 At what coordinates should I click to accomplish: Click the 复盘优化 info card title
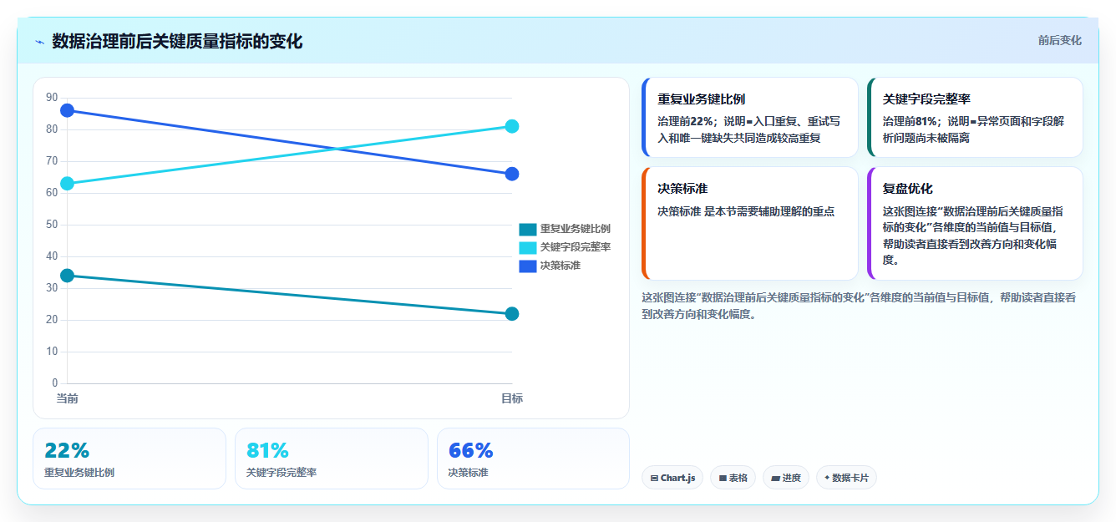(908, 189)
